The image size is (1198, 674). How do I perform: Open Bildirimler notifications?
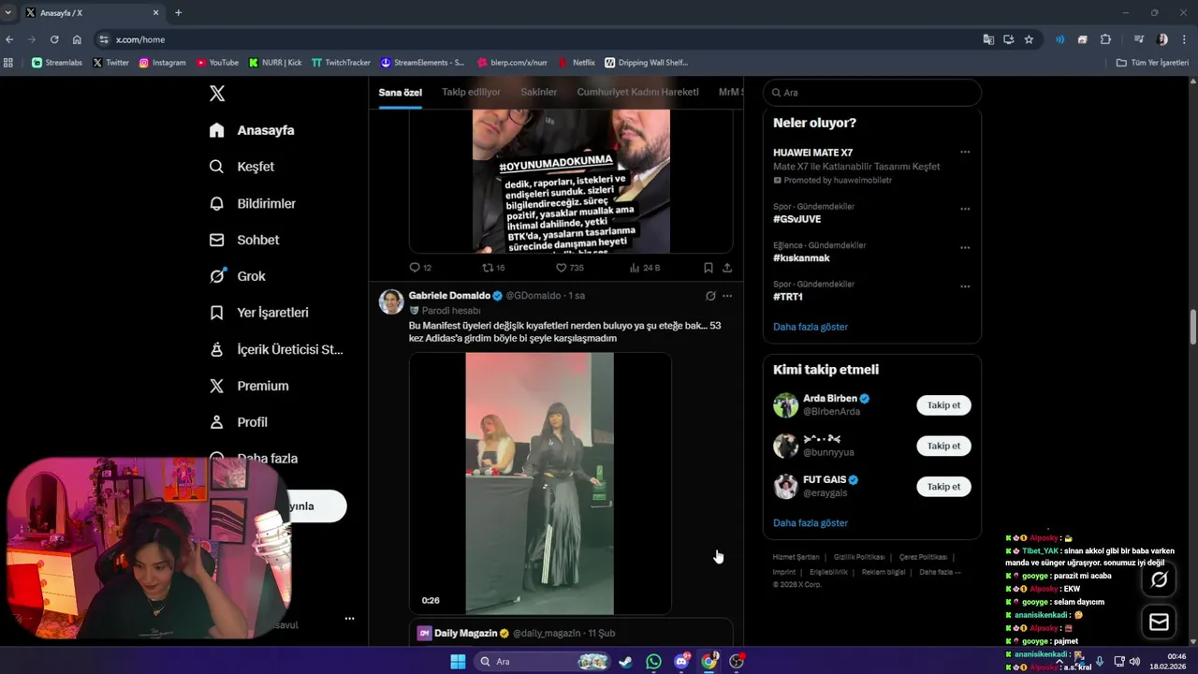click(253, 203)
